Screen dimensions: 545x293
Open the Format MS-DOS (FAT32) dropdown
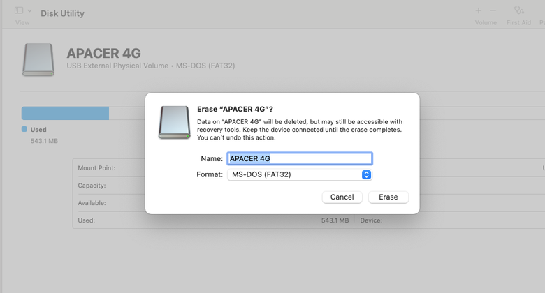point(300,174)
